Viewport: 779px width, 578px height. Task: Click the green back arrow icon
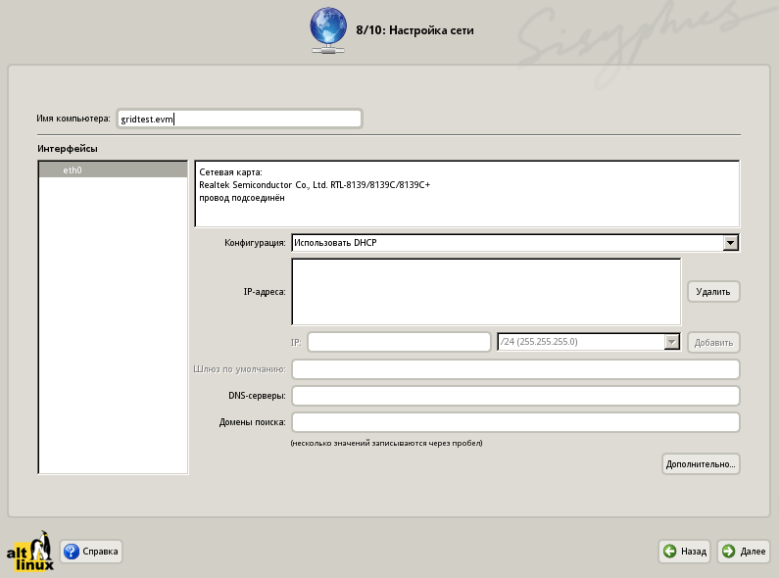(669, 552)
